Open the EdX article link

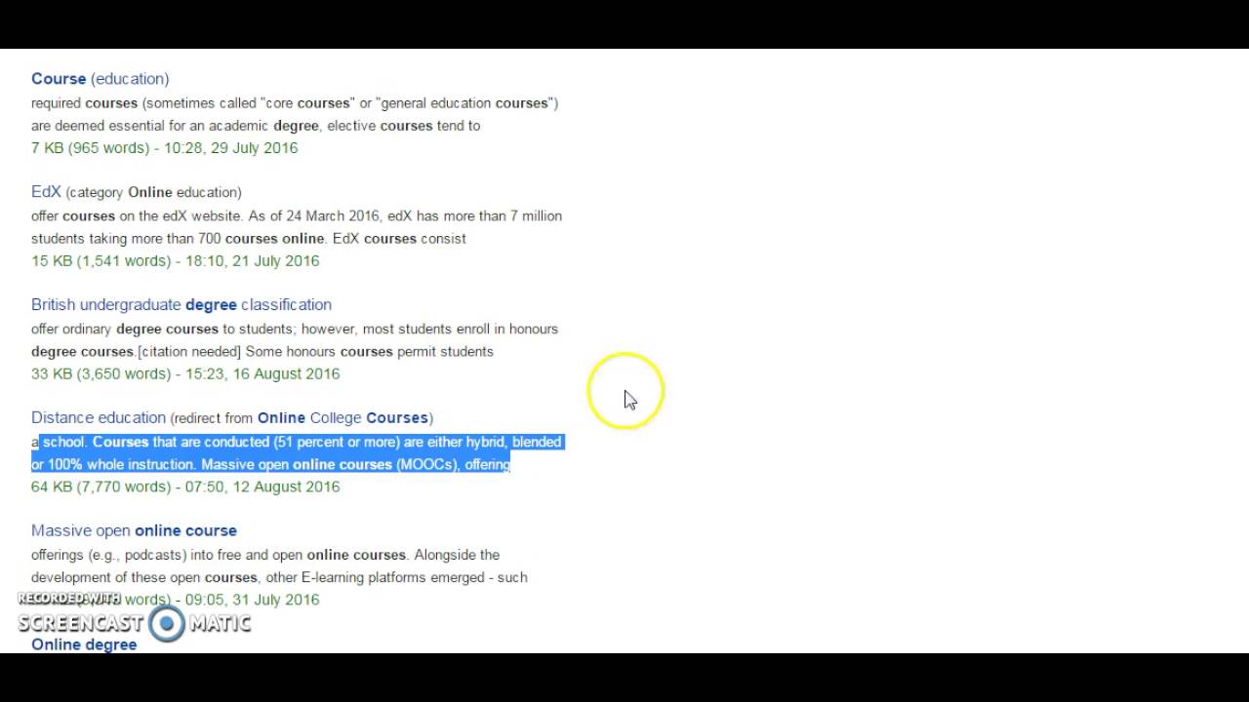click(x=46, y=192)
